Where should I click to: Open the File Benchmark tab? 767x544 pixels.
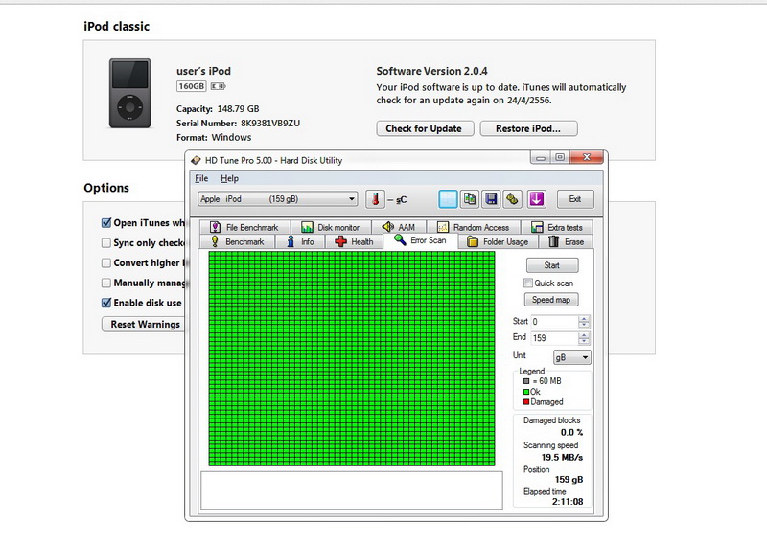click(x=245, y=227)
